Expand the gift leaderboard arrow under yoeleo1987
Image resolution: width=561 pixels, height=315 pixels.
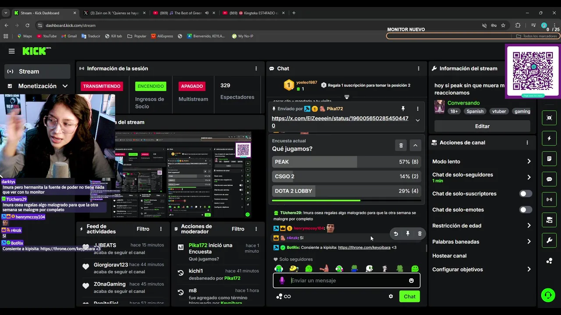pyautogui.click(x=347, y=97)
